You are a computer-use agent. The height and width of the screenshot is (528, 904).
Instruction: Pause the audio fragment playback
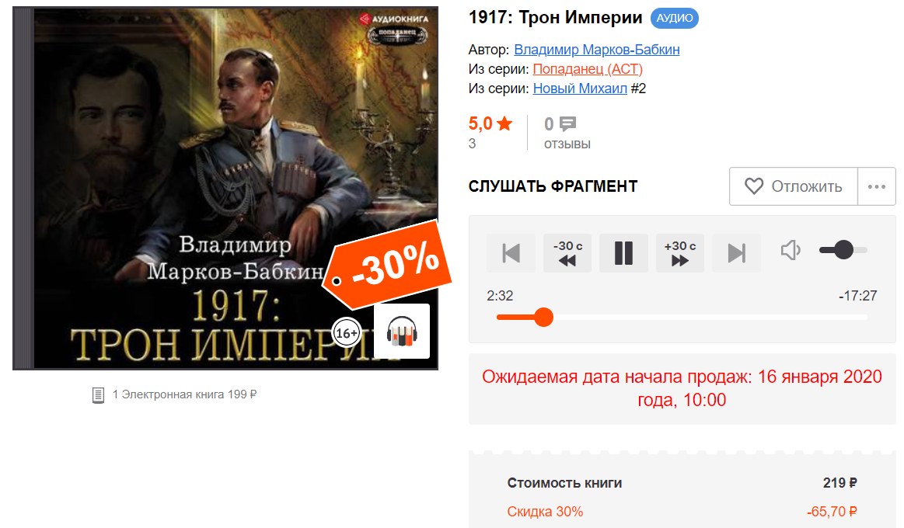click(x=623, y=253)
